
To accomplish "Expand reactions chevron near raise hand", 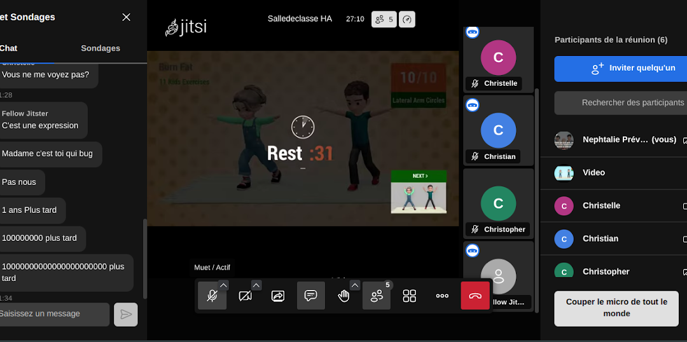I will [355, 285].
